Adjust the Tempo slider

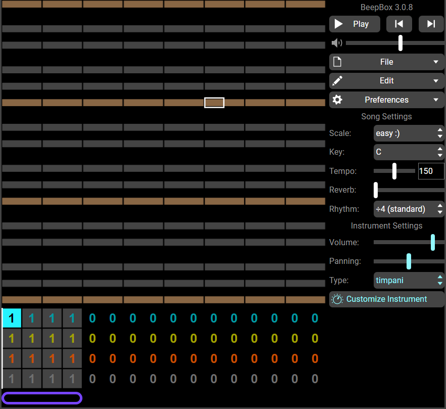coord(394,171)
